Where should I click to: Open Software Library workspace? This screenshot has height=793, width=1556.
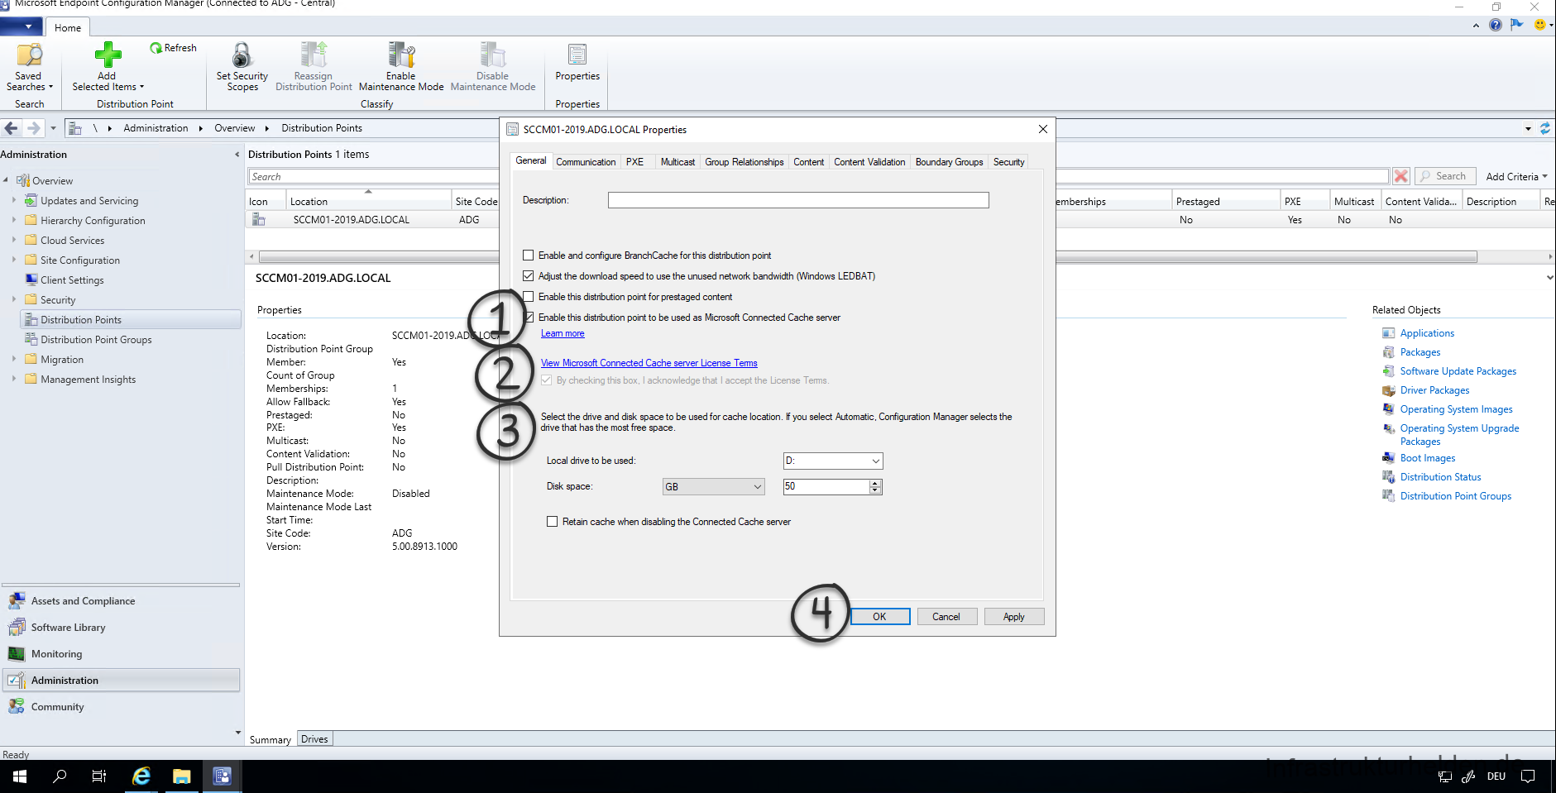coord(121,628)
